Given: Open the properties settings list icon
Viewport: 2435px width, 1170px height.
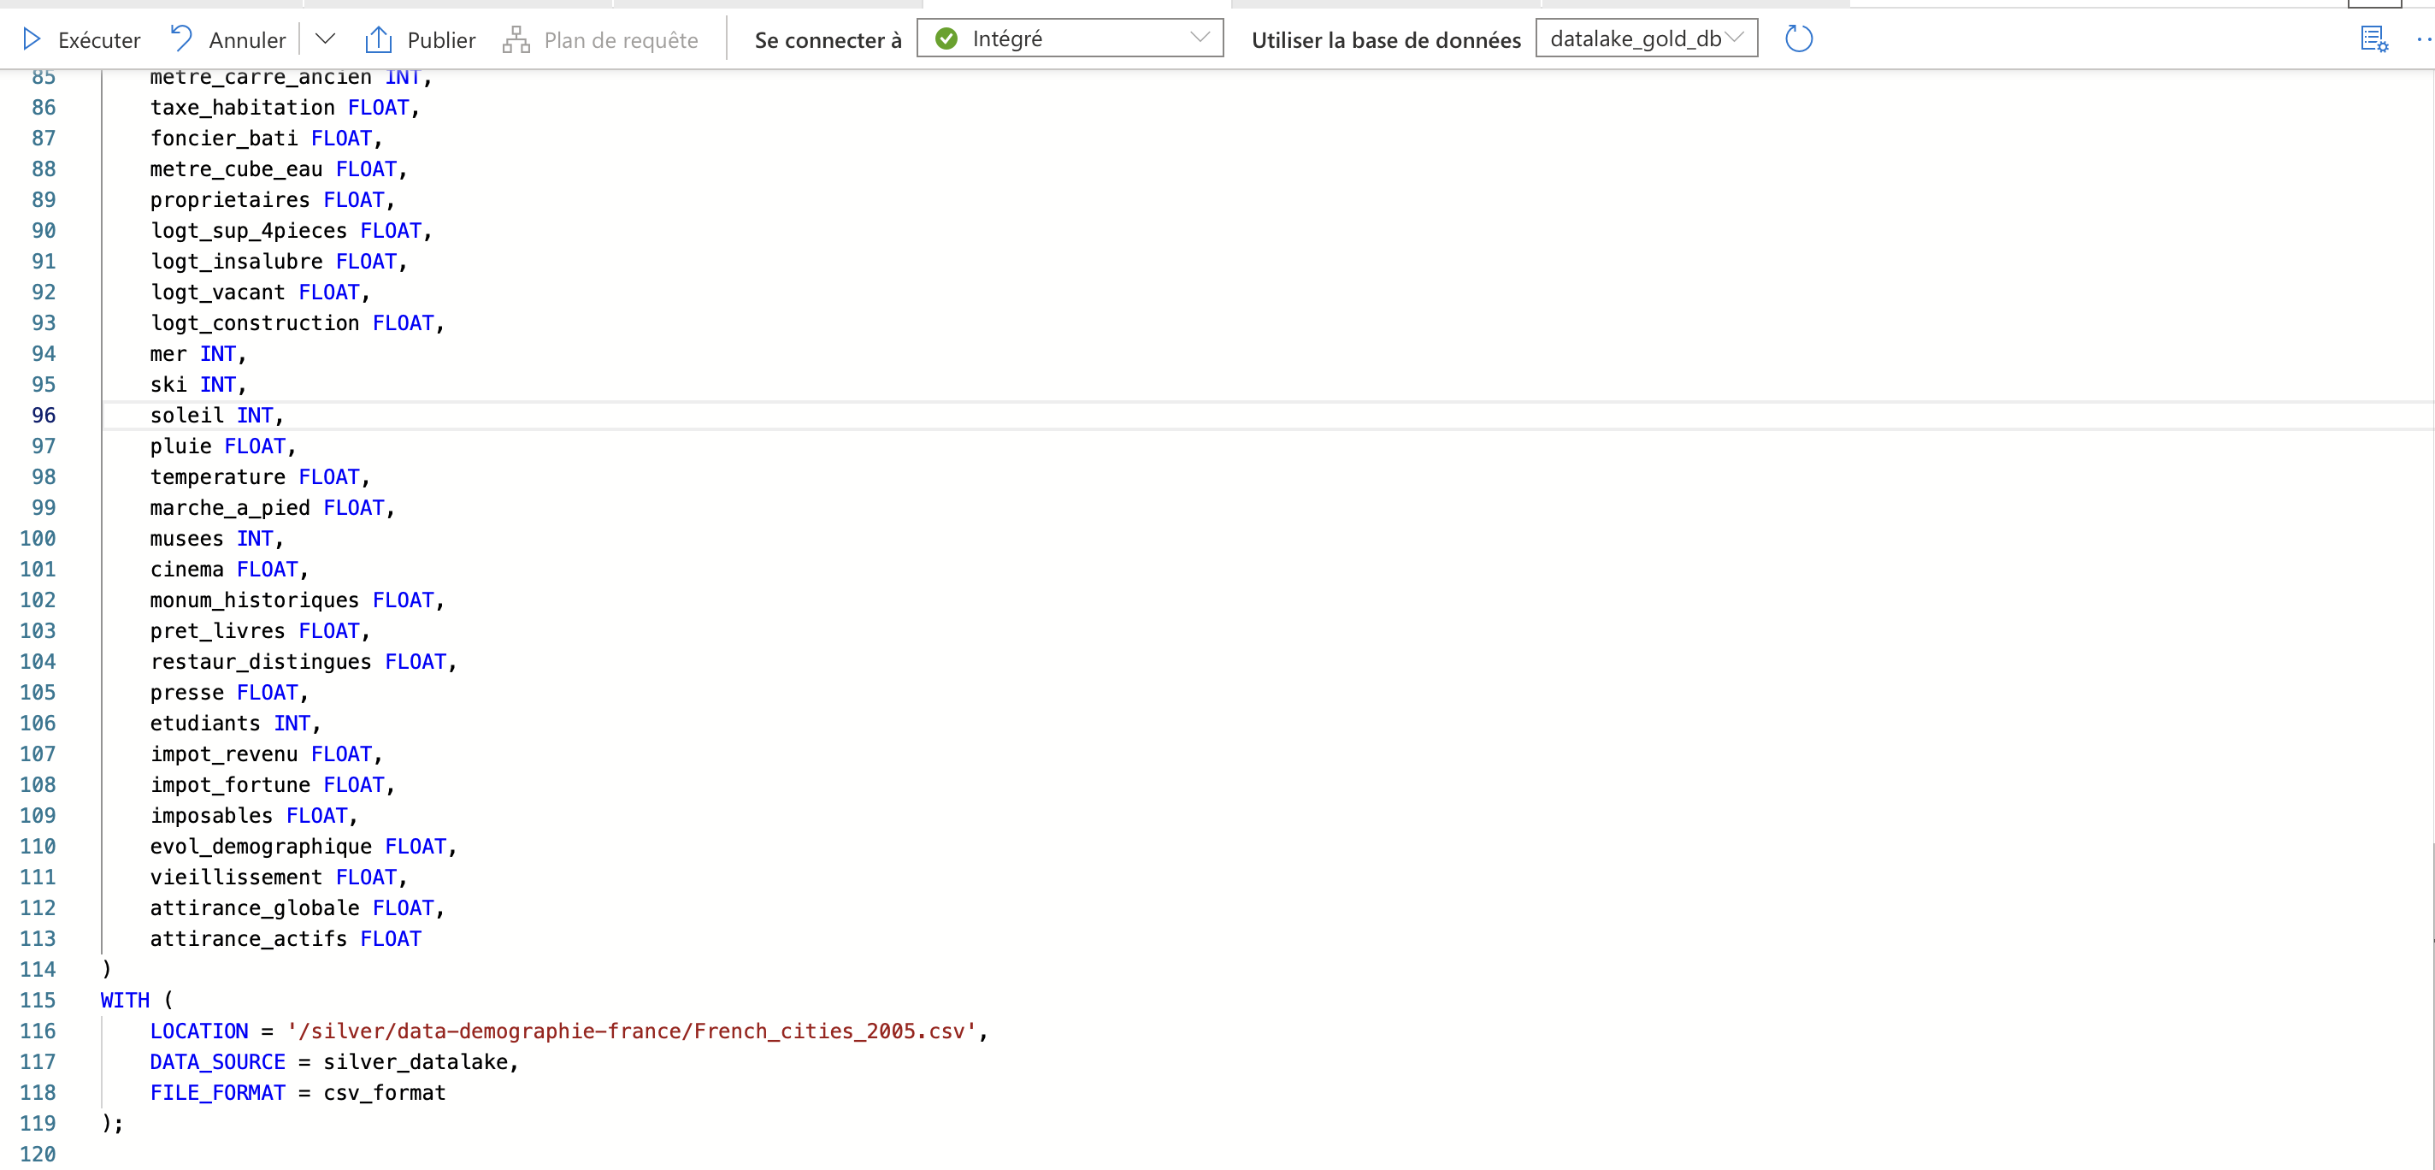Looking at the screenshot, I should click(x=2373, y=38).
